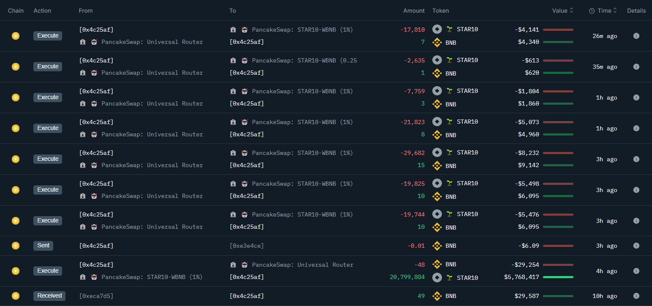Sort by Value using header arrows

pos(572,11)
